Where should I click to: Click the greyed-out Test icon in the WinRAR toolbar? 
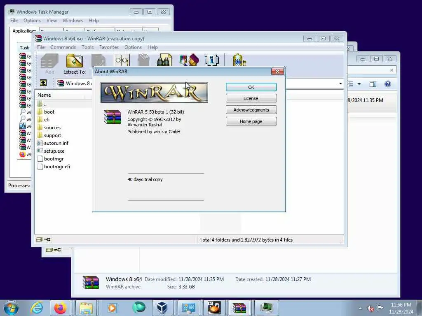coord(99,60)
